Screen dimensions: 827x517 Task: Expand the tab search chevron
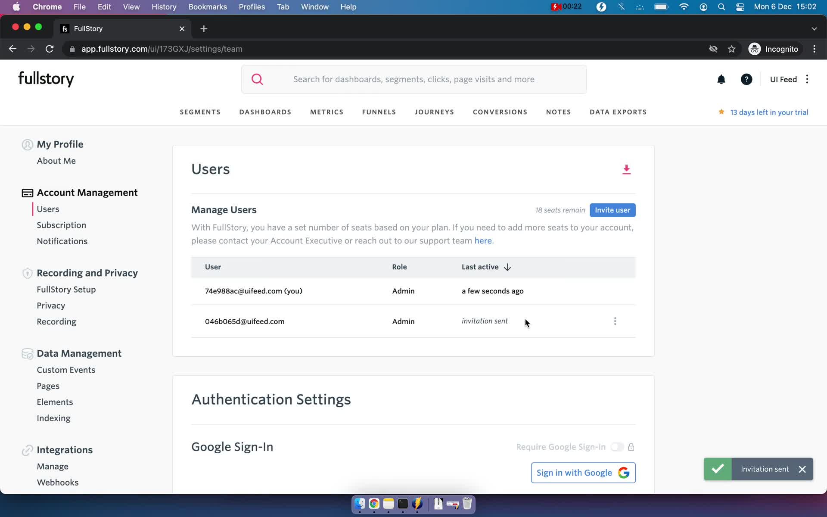point(814,29)
